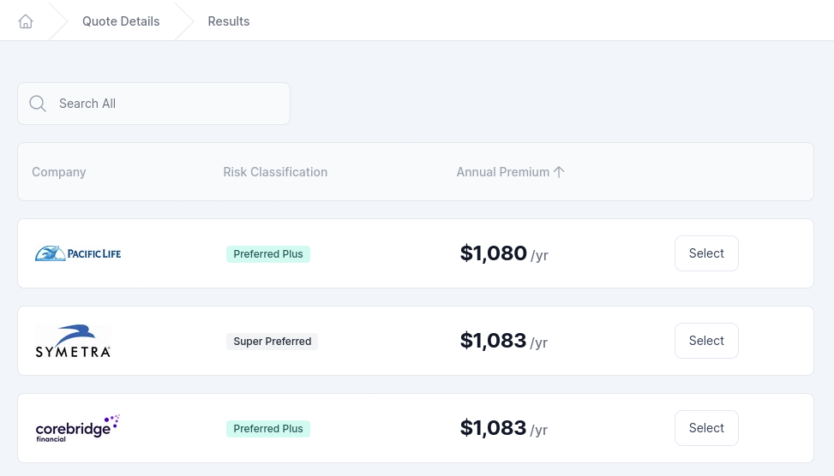Sort by Company column header
834x476 pixels.
pyautogui.click(x=59, y=172)
